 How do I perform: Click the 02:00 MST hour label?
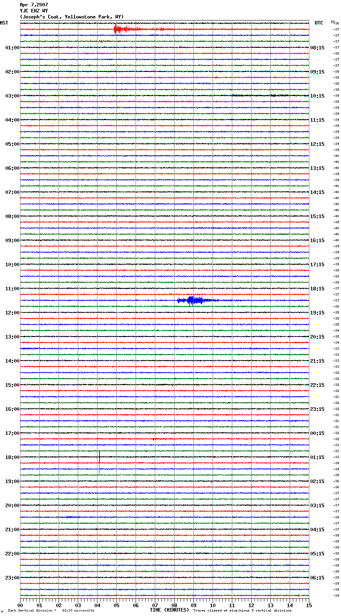(12, 72)
